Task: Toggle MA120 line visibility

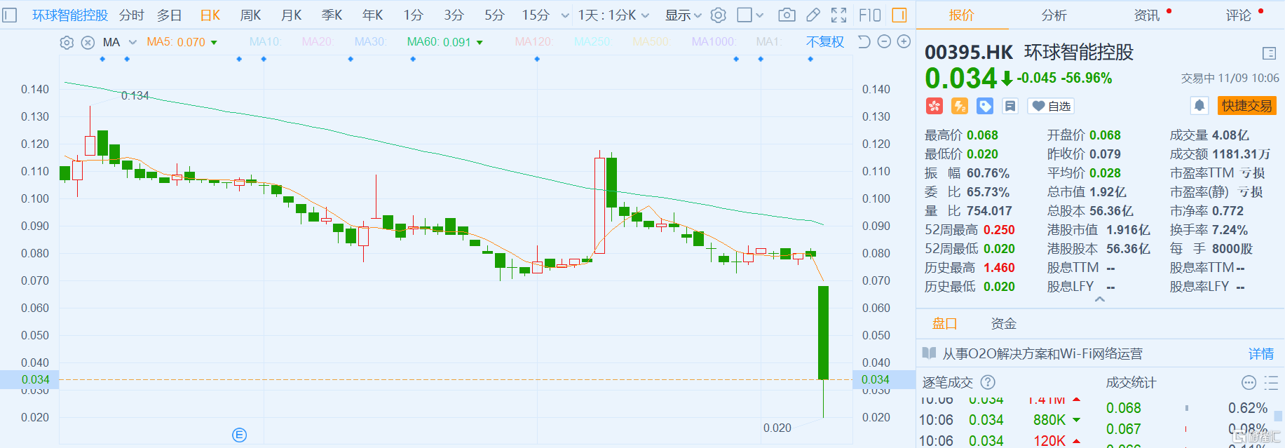Action: click(534, 42)
